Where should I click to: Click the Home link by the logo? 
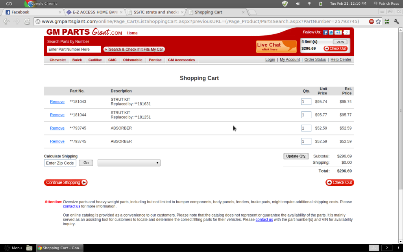pyautogui.click(x=132, y=33)
